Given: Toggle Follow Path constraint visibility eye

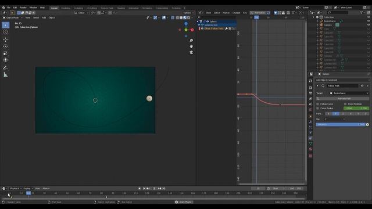Looking at the screenshot, I should [x=362, y=86].
